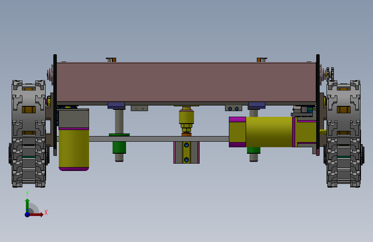Screen dimensions: 373x242
Task: Click the green Y axis arrow on triad
Action: (x=28, y=205)
